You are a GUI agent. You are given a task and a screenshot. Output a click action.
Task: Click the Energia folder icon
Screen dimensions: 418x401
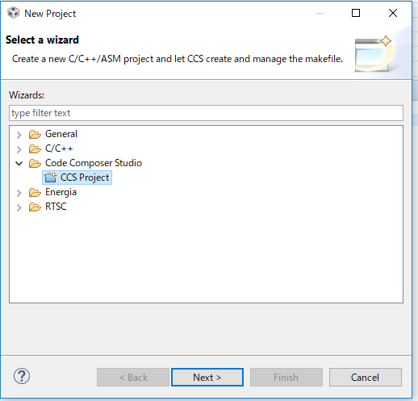35,192
